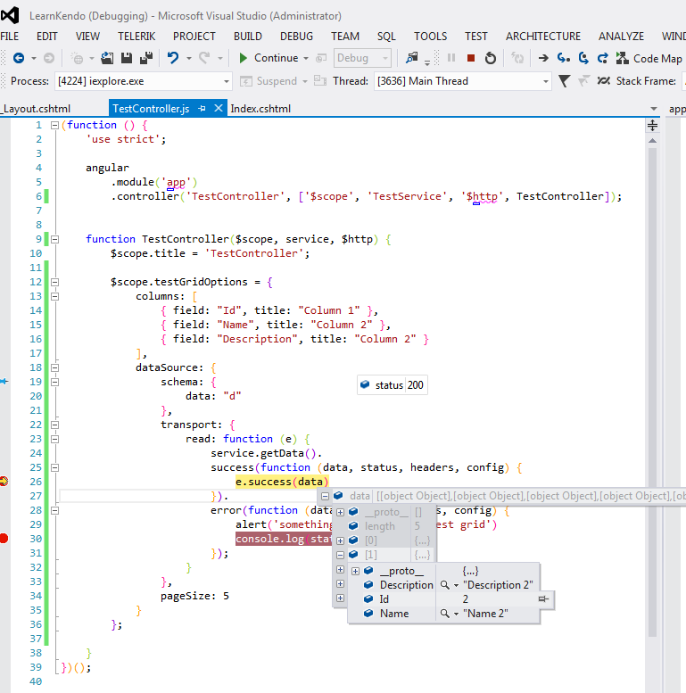The height and width of the screenshot is (693, 686).
Task: Toggle the breakpoint at line 26
Action: pyautogui.click(x=4, y=482)
